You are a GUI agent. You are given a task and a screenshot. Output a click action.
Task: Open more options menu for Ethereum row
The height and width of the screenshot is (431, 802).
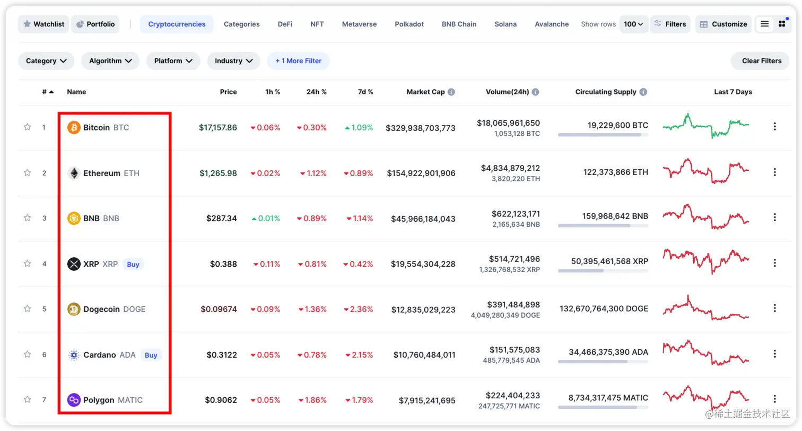coord(774,172)
